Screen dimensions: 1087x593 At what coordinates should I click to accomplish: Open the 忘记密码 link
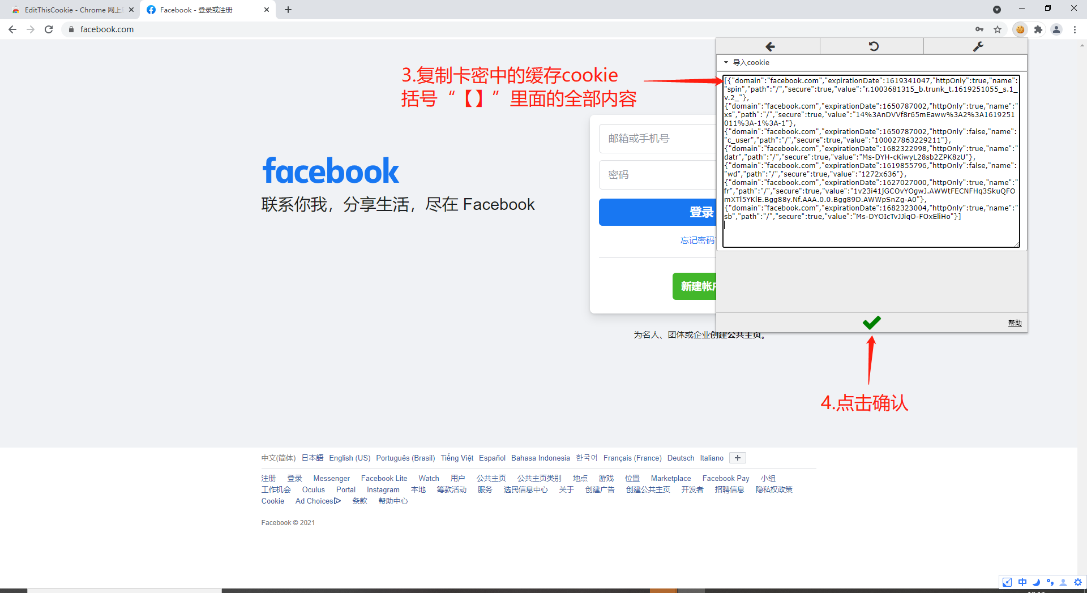[x=697, y=240]
